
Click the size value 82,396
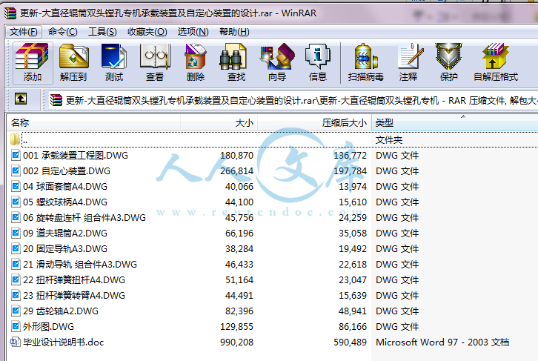(x=239, y=311)
